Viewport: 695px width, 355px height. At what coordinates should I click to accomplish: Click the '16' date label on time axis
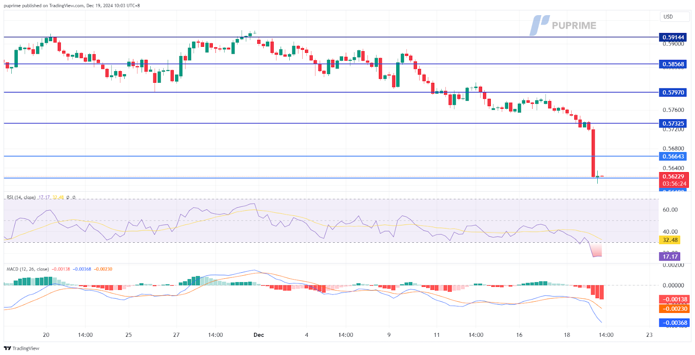point(519,335)
